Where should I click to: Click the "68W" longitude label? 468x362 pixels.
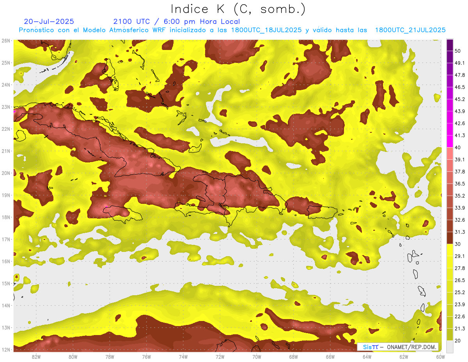point(293,356)
